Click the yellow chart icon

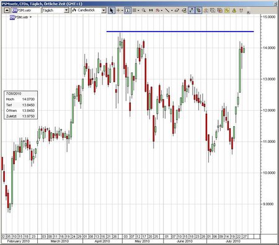(227, 10)
